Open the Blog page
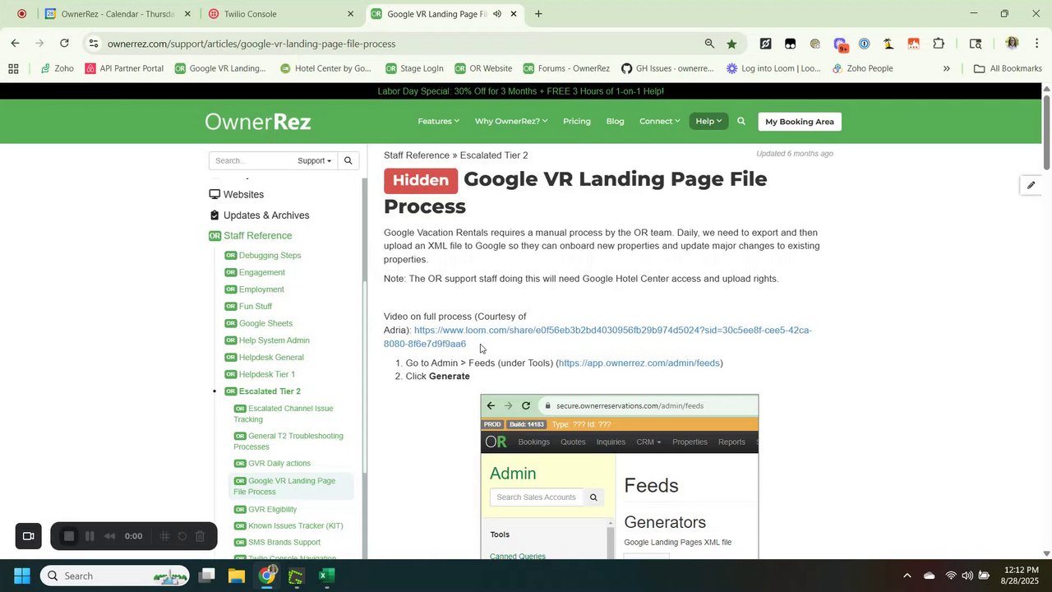Screen dimensions: 1052x592 pyautogui.click(x=615, y=122)
